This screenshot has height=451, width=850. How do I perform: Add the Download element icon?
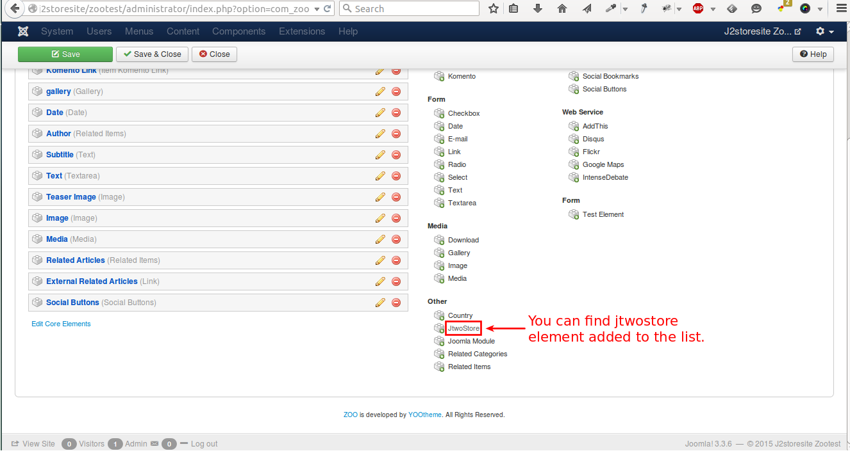[x=439, y=240]
